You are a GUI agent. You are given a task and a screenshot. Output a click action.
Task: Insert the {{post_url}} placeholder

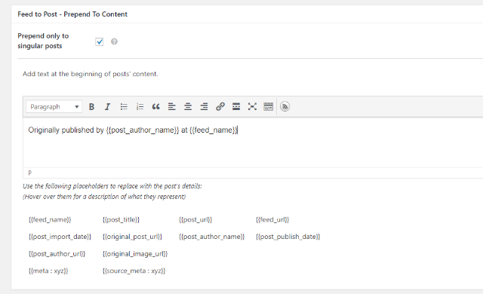(x=195, y=219)
